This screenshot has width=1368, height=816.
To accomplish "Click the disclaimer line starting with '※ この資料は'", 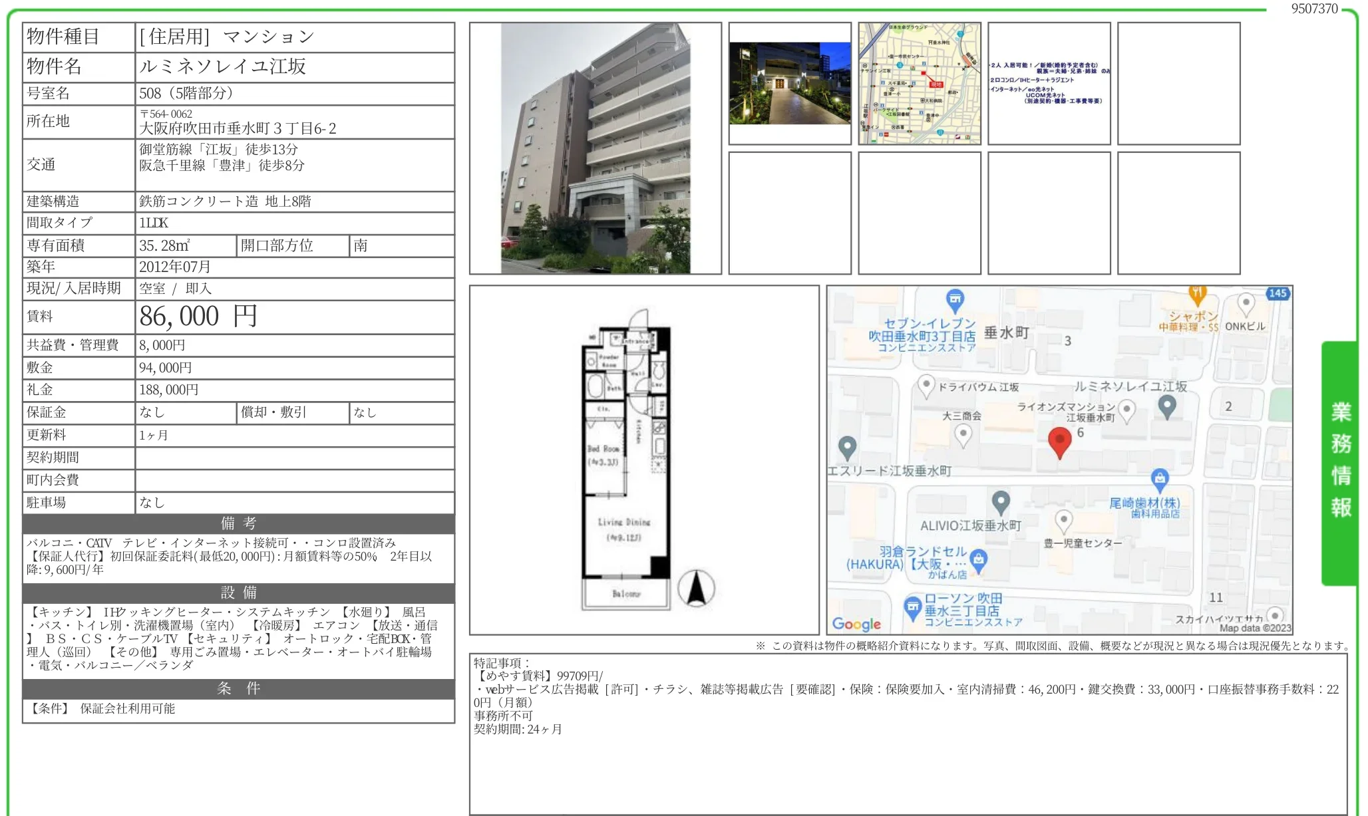I will (x=1052, y=646).
